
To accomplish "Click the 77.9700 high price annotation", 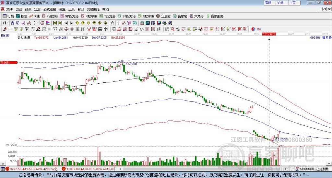I will pos(131,64).
